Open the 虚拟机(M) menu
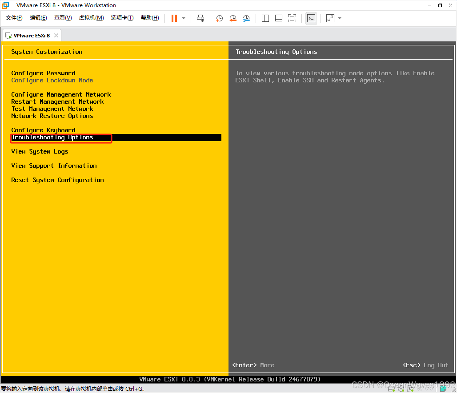The width and height of the screenshot is (457, 393). click(x=91, y=18)
